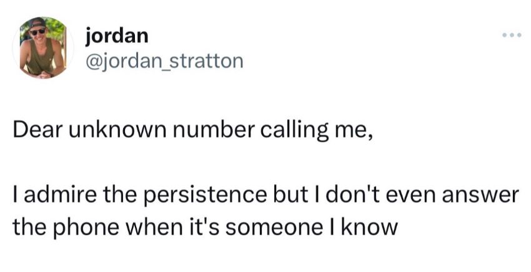531x272 pixels.
Task: Click the word 'calling' in the first line
Action: tap(295, 130)
